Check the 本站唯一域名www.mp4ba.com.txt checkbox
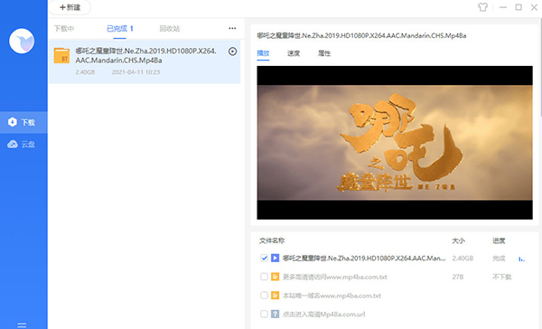542x329 pixels. coord(264,296)
